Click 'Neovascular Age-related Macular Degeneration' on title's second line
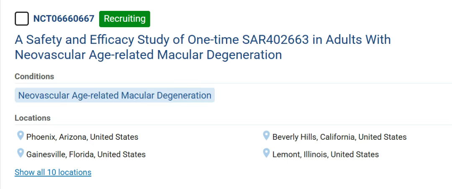Screen dimensions: 452x189 point(148,55)
